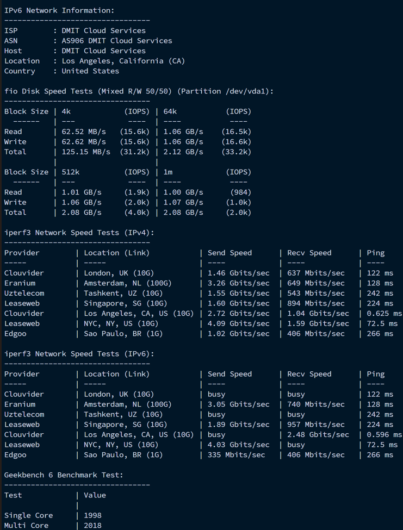The height and width of the screenshot is (530, 403).
Task: Click the '(1.9k)' IOPS value
Action: point(137,192)
